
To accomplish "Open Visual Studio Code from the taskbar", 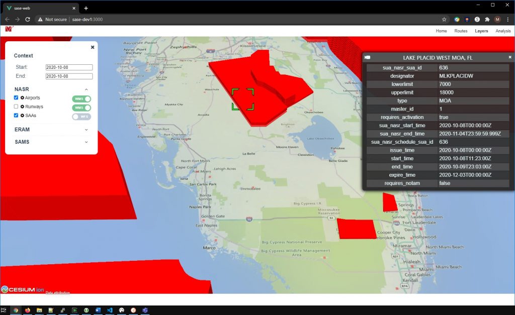I will point(110,310).
